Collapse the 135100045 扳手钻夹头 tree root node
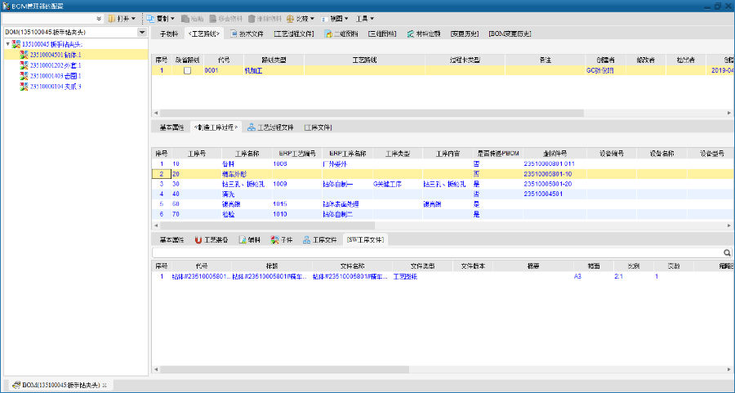Image resolution: width=735 pixels, height=393 pixels. pos(8,44)
